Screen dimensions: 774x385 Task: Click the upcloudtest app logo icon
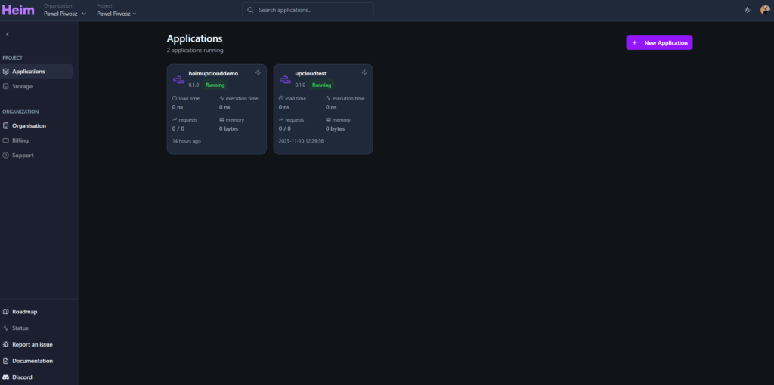[x=285, y=79]
